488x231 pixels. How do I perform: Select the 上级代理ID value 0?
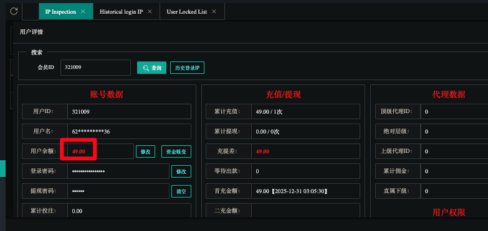[426, 152]
